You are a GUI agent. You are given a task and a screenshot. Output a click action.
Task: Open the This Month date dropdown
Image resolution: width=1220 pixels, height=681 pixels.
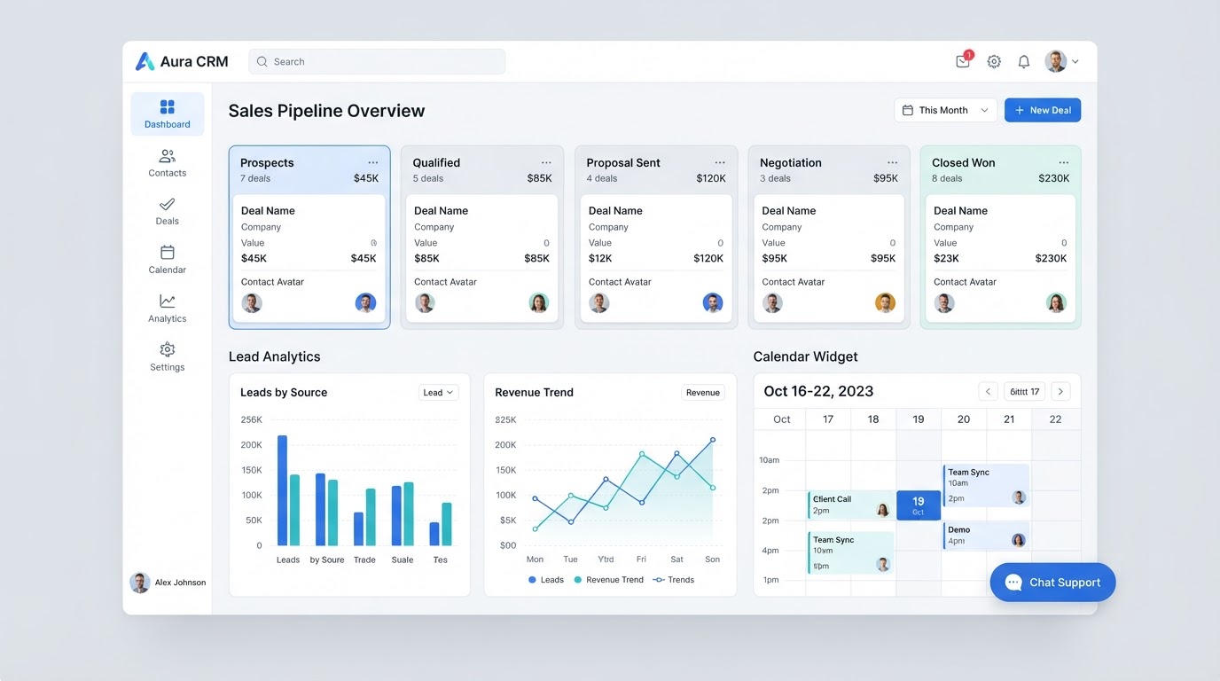[x=945, y=110]
